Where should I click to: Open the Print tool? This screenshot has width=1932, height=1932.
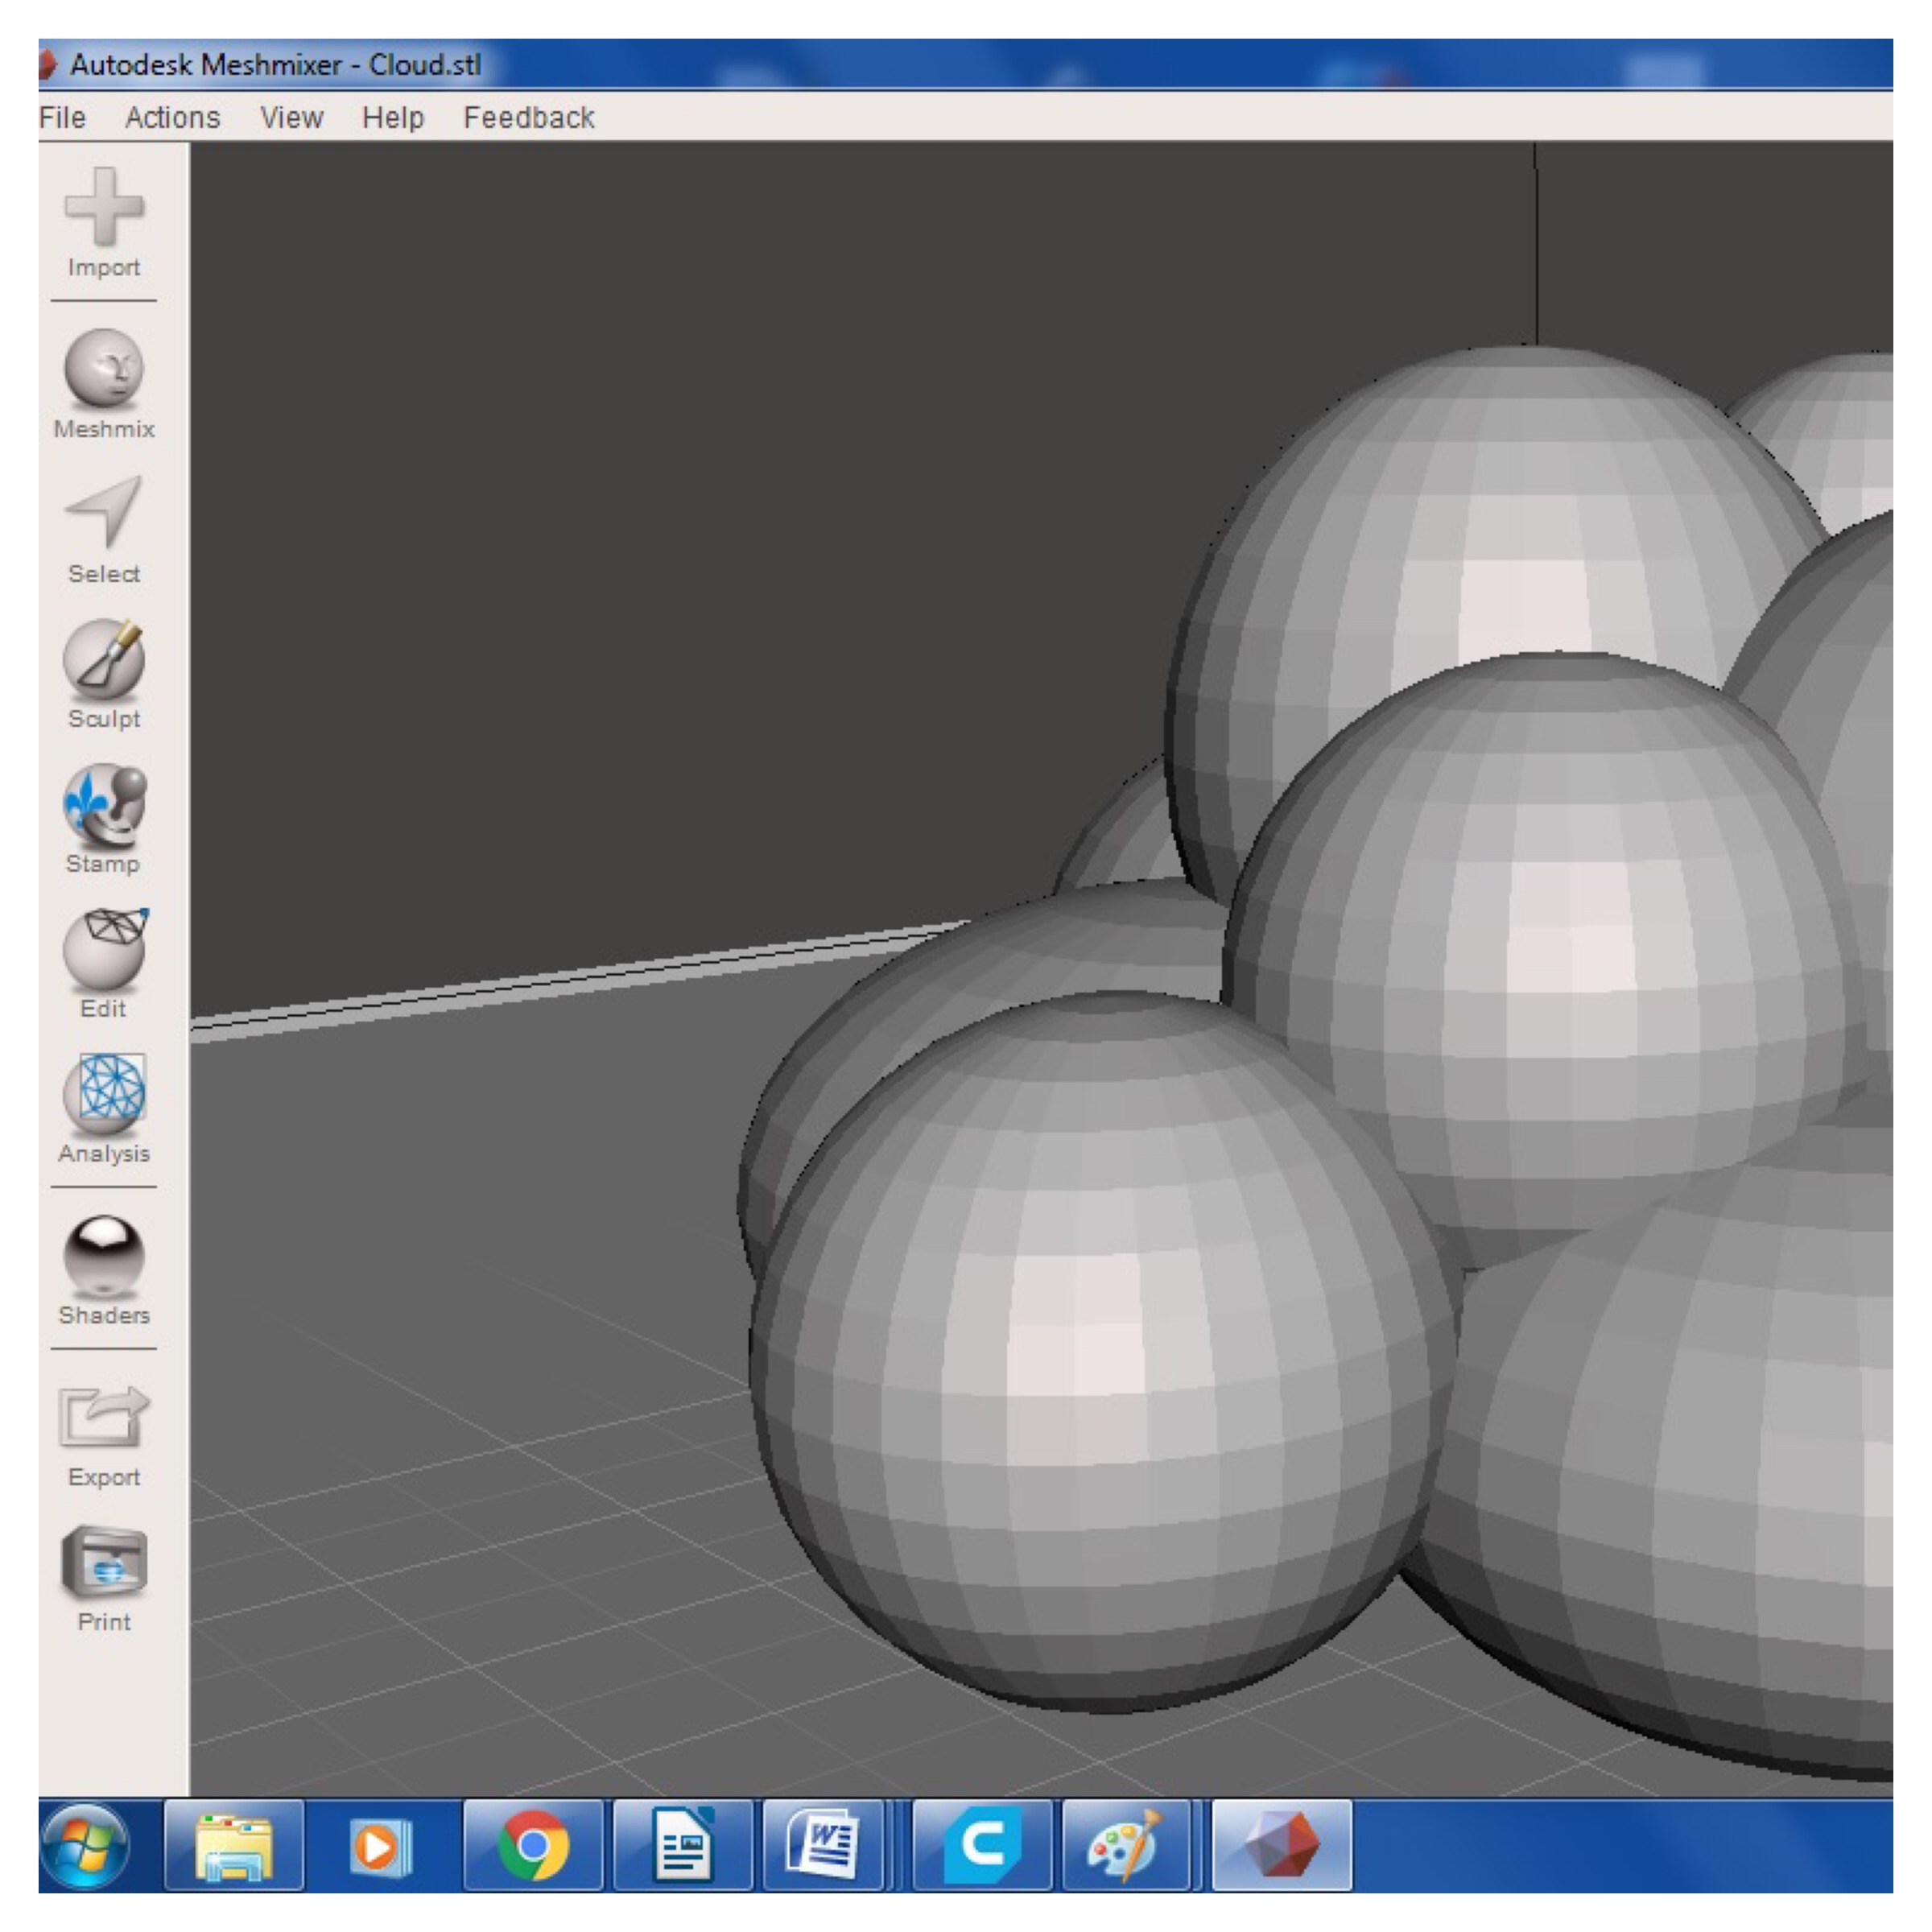click(x=104, y=1563)
